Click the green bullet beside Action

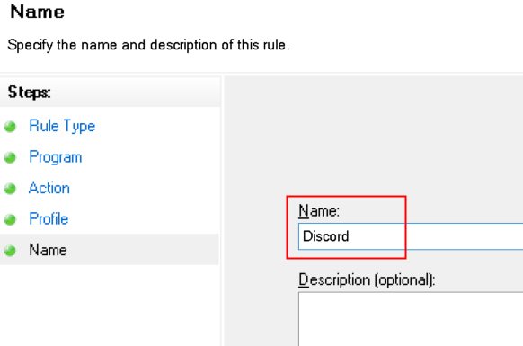pos(10,189)
